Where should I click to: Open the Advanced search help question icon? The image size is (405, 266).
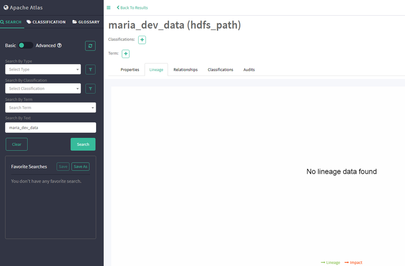60,45
